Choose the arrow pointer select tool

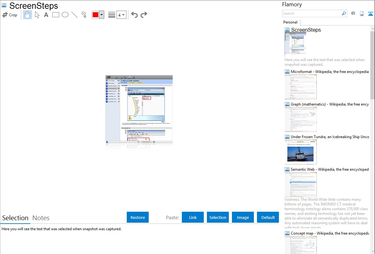tap(37, 15)
